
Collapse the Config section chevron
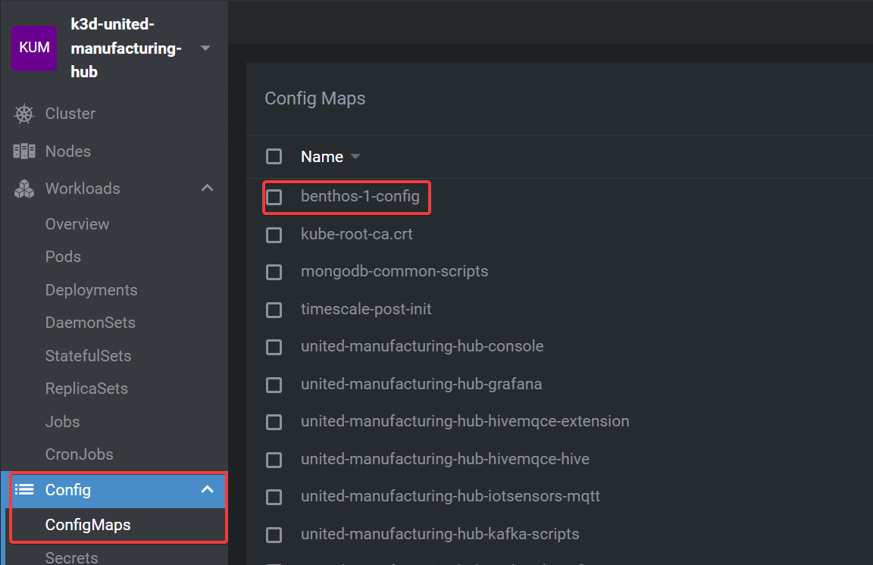pyautogui.click(x=207, y=490)
